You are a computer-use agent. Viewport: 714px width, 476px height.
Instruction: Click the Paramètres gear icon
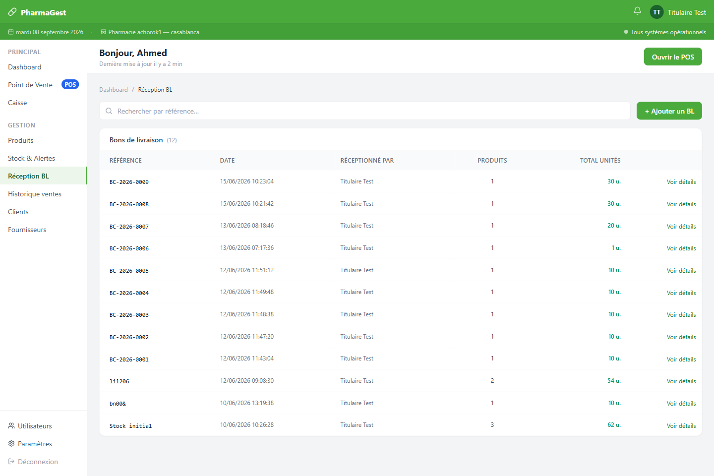tap(11, 443)
